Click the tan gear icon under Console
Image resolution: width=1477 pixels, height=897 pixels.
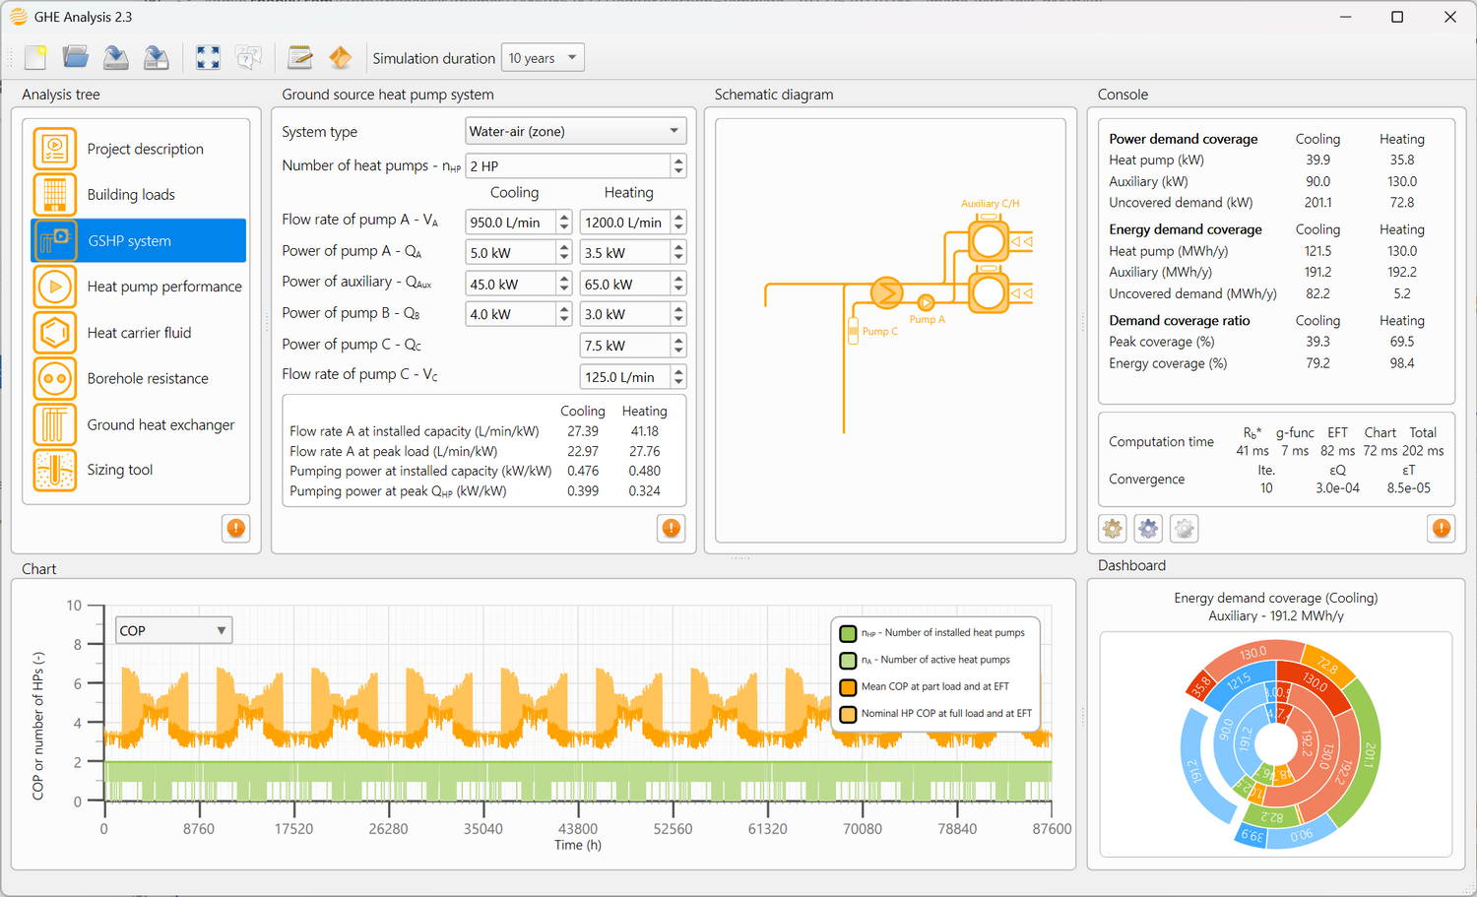tap(1113, 529)
